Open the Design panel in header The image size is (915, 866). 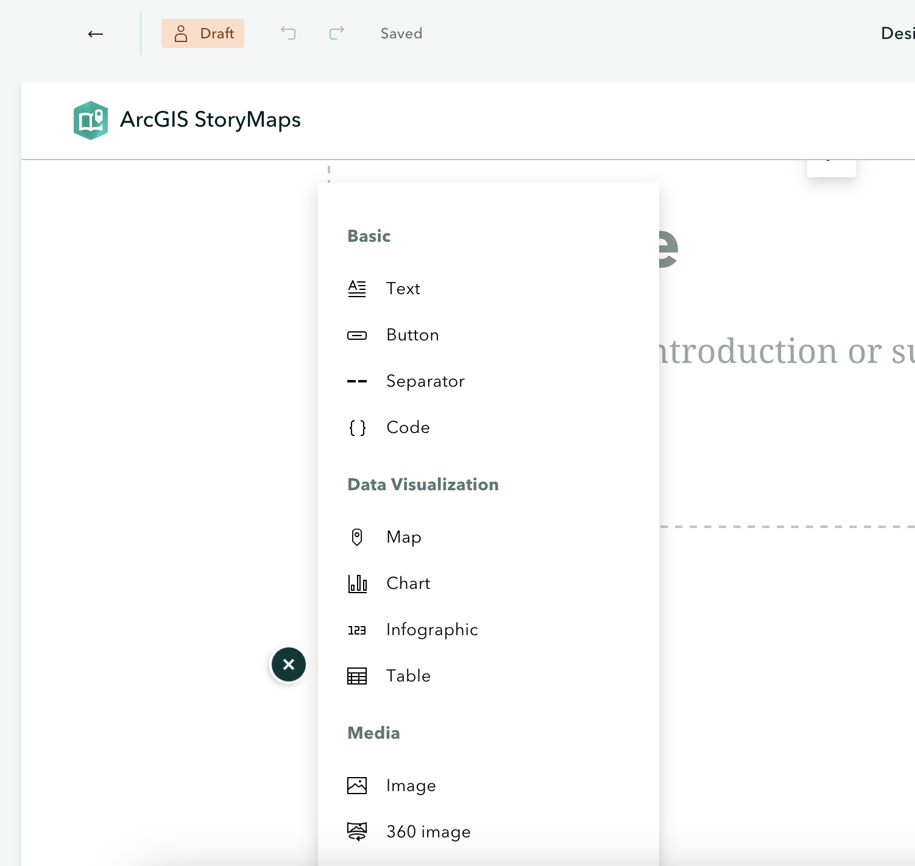coord(897,33)
